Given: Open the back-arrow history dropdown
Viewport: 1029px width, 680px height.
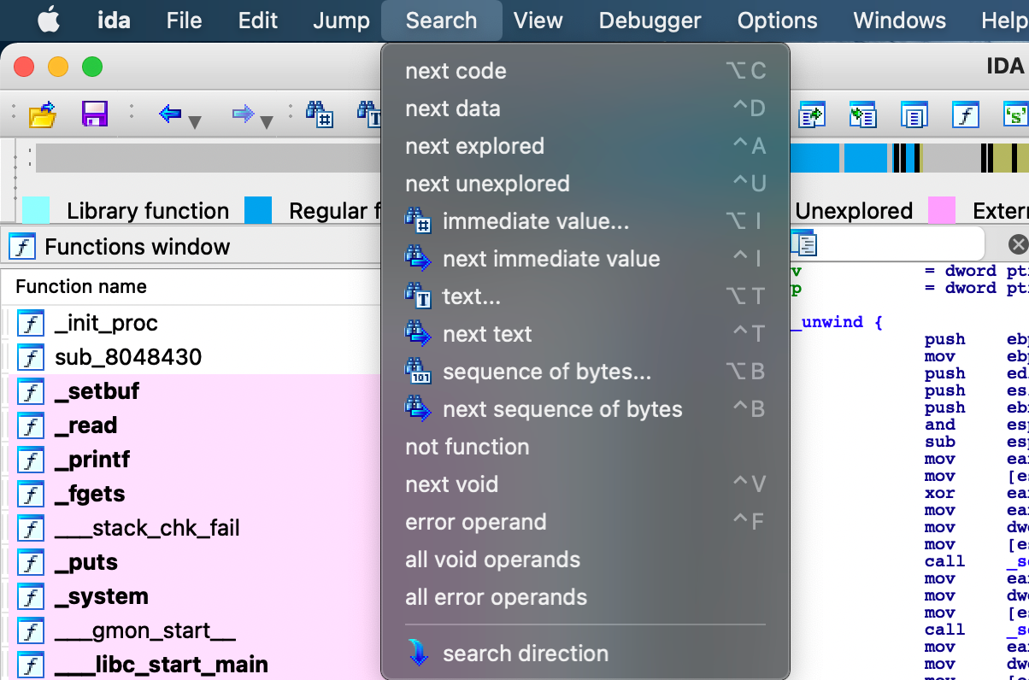Looking at the screenshot, I should point(194,122).
